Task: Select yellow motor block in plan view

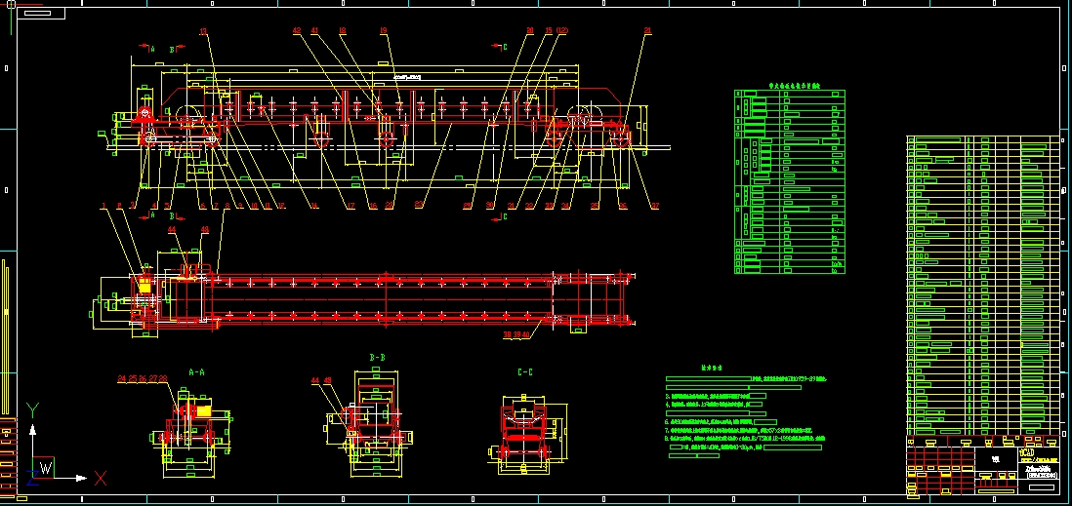Action: point(144,286)
